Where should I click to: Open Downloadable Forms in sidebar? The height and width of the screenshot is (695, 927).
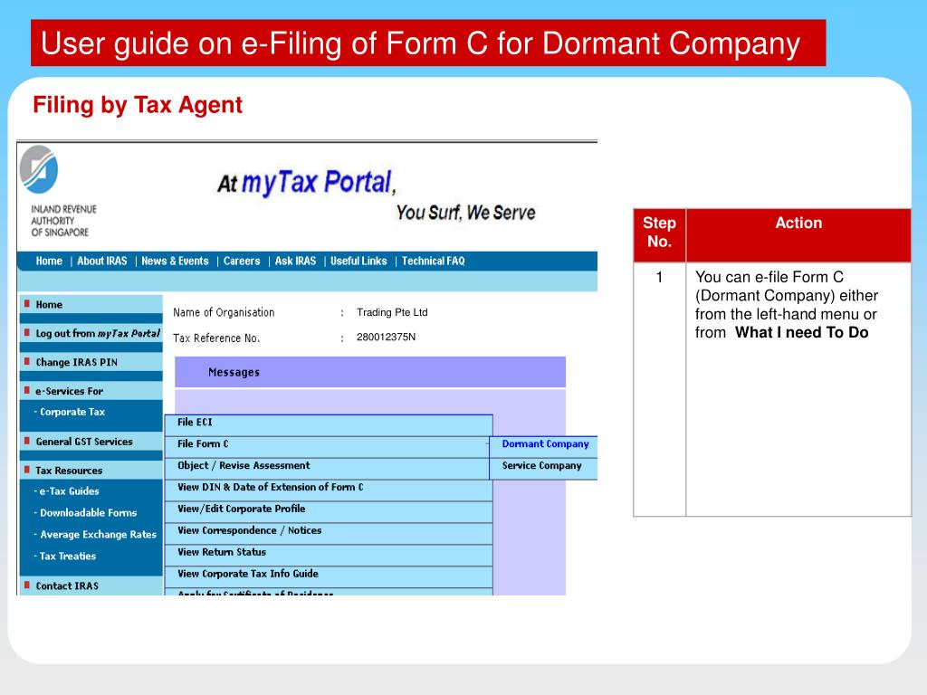click(x=86, y=513)
